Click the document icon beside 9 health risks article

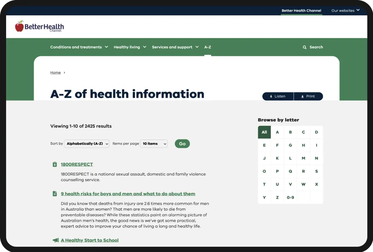pos(54,194)
